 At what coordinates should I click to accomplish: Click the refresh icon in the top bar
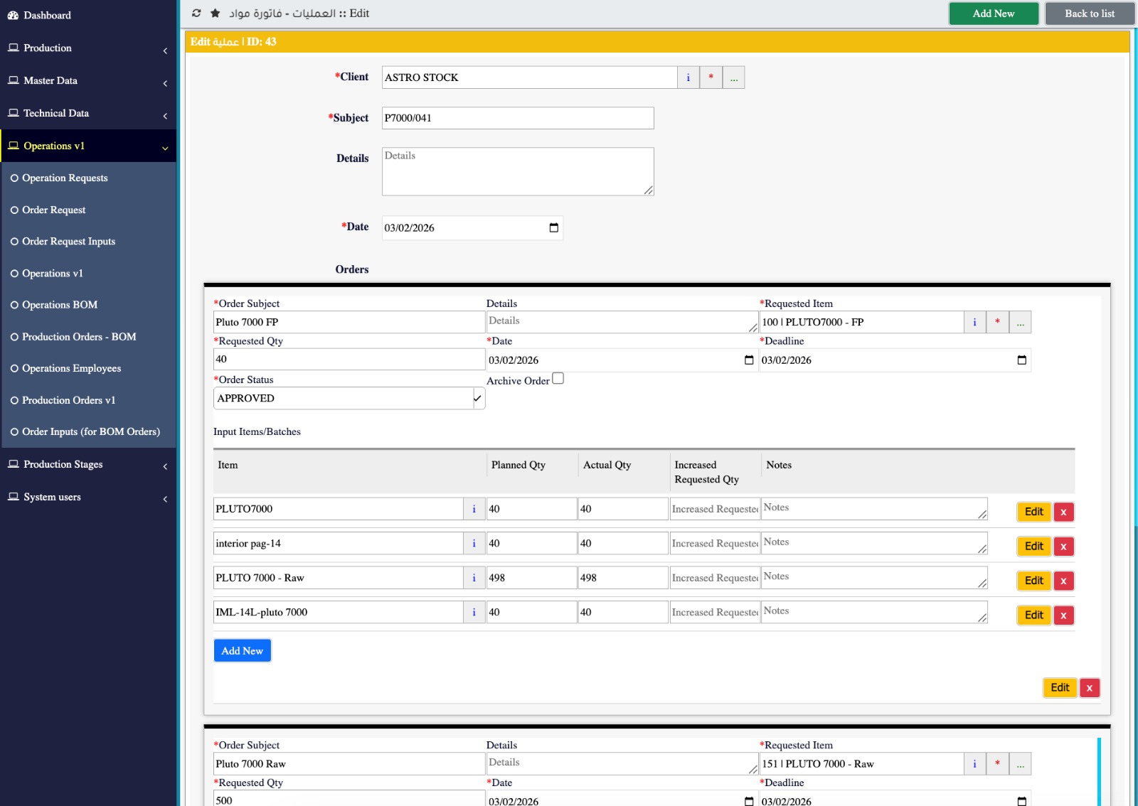(196, 14)
